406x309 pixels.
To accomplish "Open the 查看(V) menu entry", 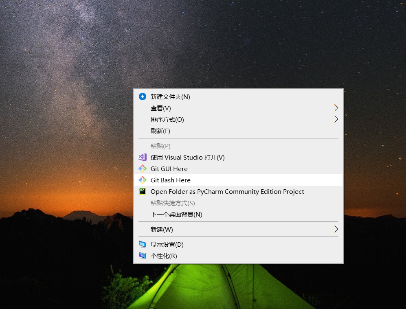I will point(238,108).
